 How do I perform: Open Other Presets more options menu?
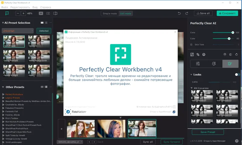(51, 87)
